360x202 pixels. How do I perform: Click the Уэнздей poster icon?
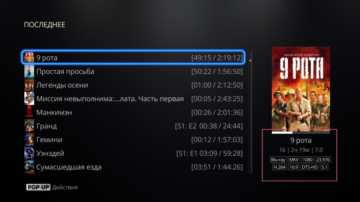(29, 154)
